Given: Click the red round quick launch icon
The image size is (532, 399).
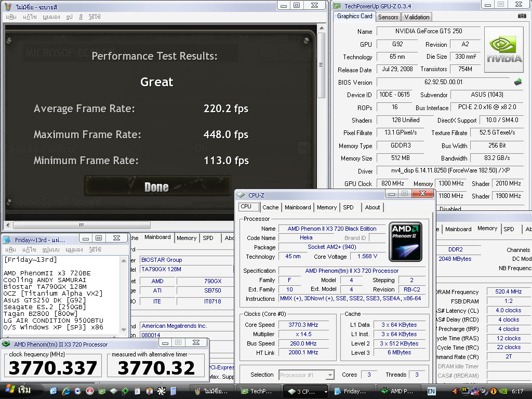Looking at the screenshot, I should pos(89,391).
